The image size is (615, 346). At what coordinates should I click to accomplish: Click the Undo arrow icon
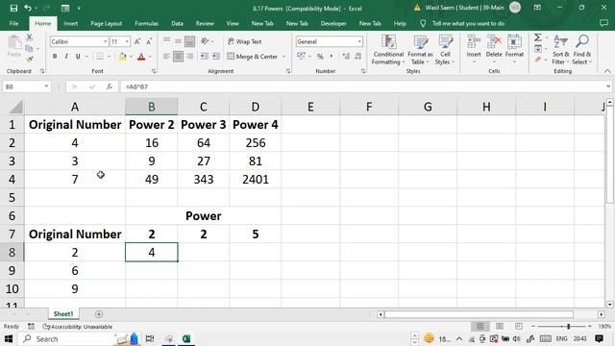28,8
